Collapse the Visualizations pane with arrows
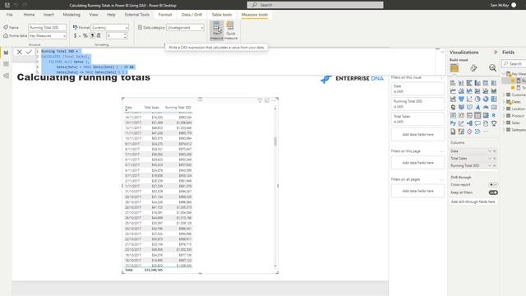Viewport: 526px width, 296px height. click(495, 53)
